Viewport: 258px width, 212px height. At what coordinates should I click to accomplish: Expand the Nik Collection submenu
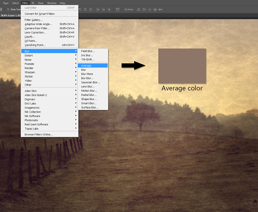coord(49,112)
